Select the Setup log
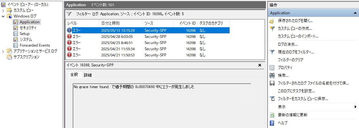 [x=25, y=34]
